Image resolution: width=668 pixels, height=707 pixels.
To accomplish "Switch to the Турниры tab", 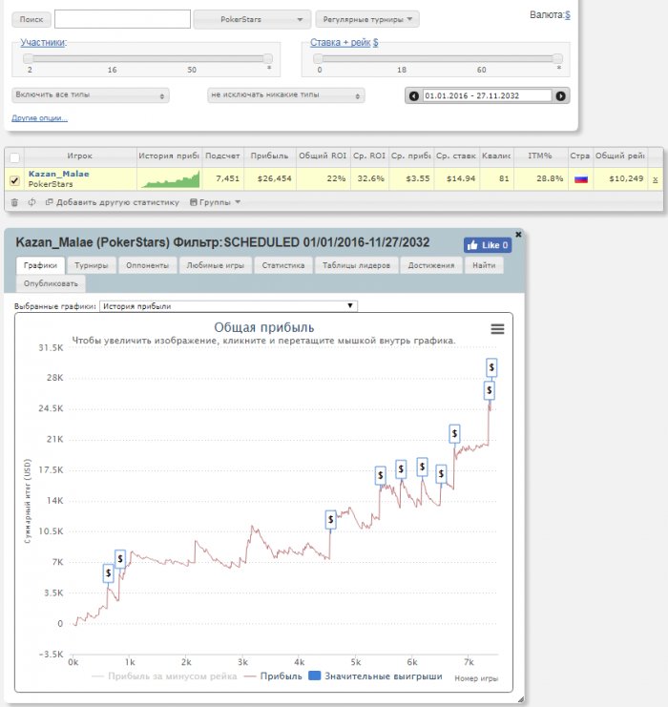I will tap(92, 266).
